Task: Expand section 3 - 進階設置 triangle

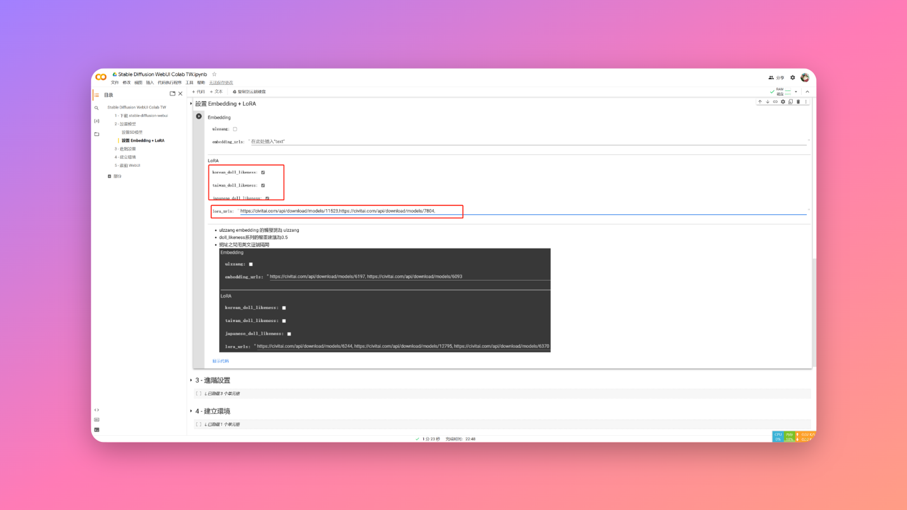Action: coord(191,380)
